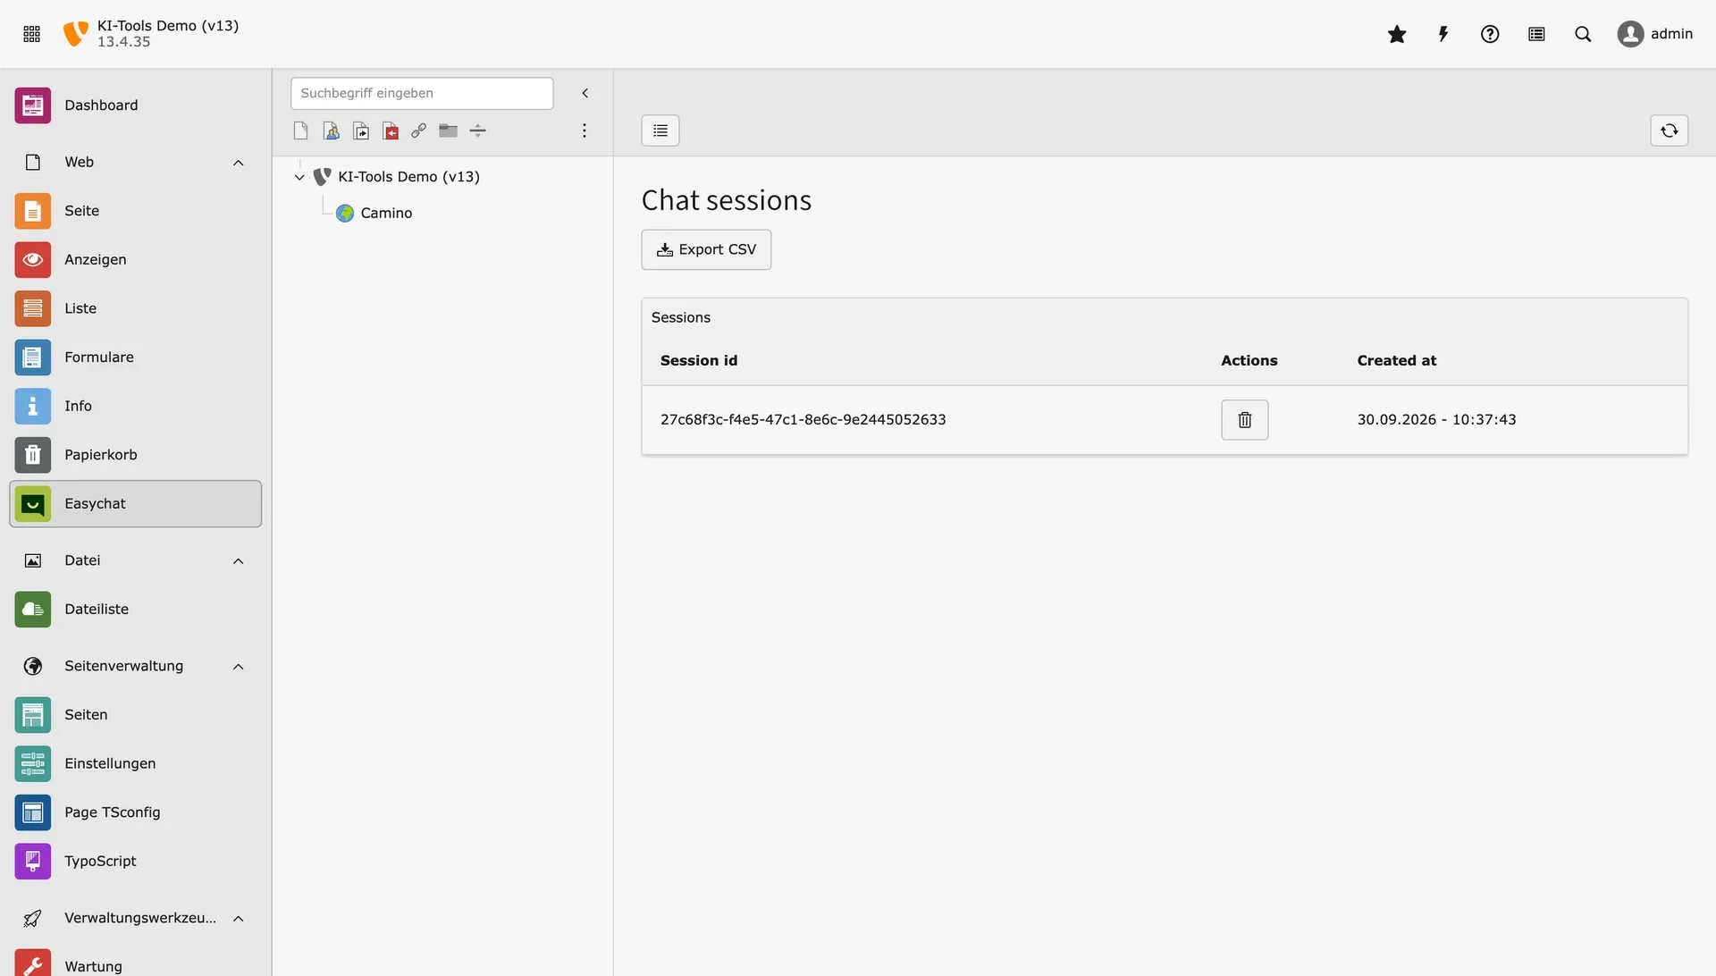Viewport: 1716px width, 976px height.
Task: Open bookmarks star icon in top bar
Action: 1397,34
